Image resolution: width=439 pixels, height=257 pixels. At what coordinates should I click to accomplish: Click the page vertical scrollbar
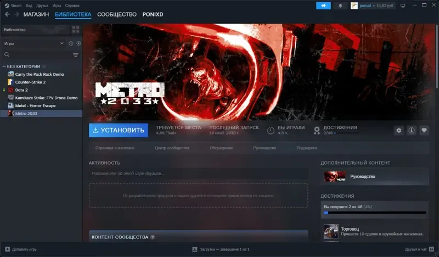click(x=437, y=57)
